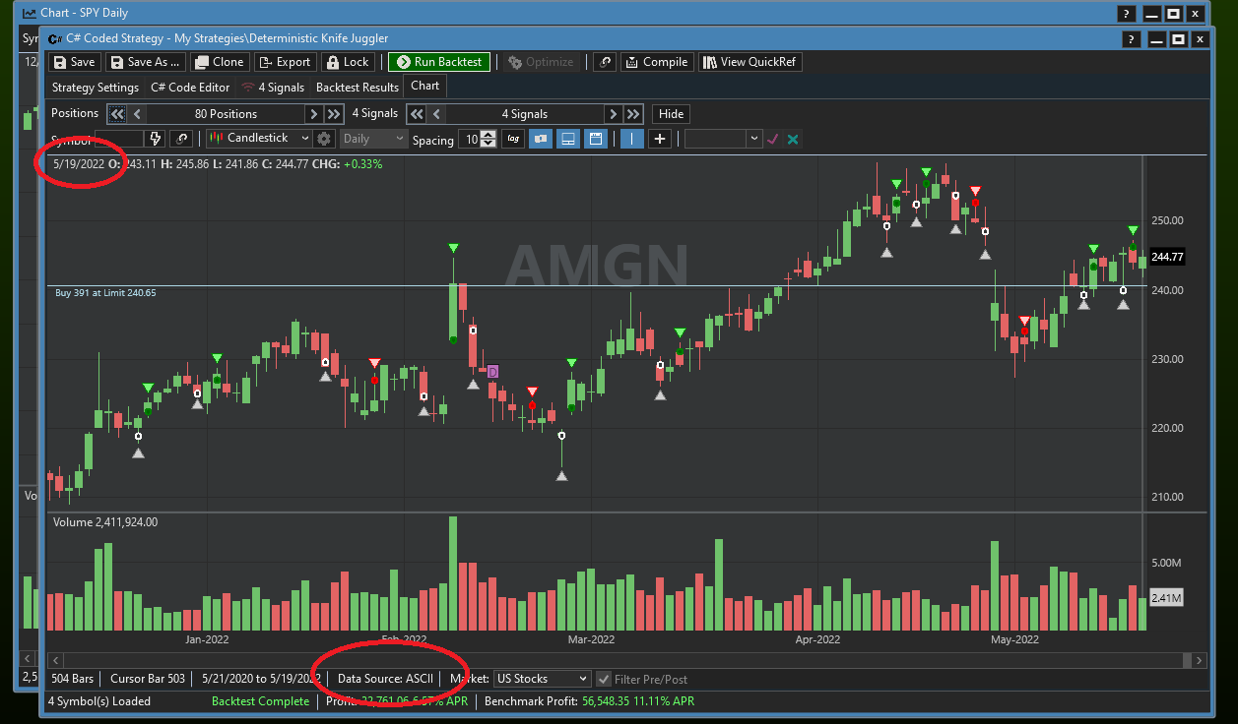Open the C# Code Editor tab
This screenshot has height=724, width=1238.
pyautogui.click(x=190, y=88)
